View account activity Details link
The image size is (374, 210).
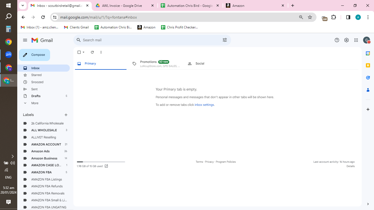(x=350, y=166)
